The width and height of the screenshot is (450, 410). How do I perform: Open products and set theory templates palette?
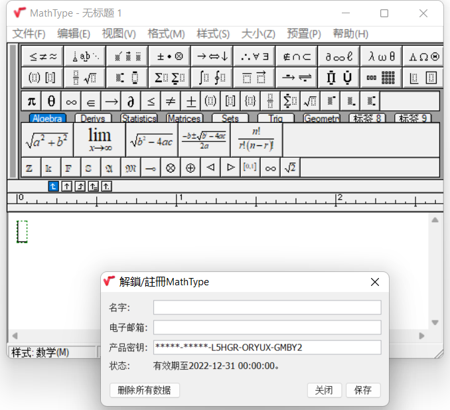[x=339, y=78]
